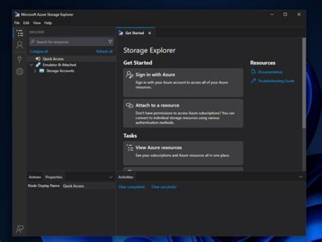Open the Documentation link
This screenshot has height=242, width=322.
(270, 72)
